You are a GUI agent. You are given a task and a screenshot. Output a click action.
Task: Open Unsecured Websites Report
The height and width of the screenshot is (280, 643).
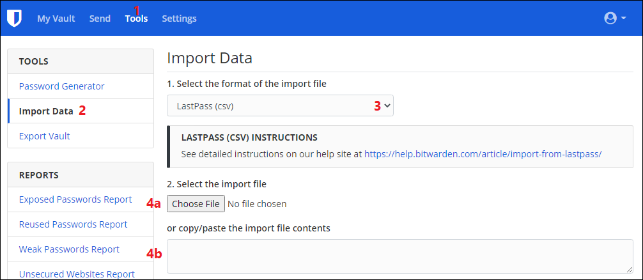tap(77, 274)
